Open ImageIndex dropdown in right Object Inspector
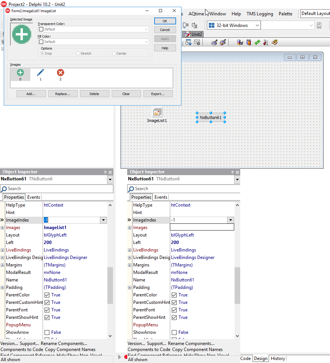The image size is (330, 363). tap(230, 220)
